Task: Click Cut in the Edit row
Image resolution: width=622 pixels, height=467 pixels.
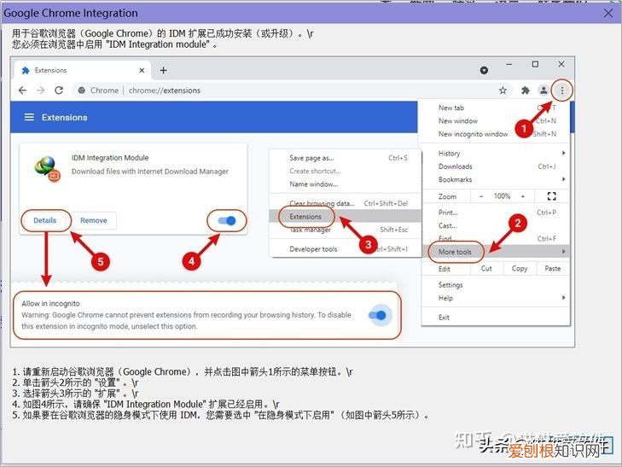Action: pyautogui.click(x=486, y=269)
